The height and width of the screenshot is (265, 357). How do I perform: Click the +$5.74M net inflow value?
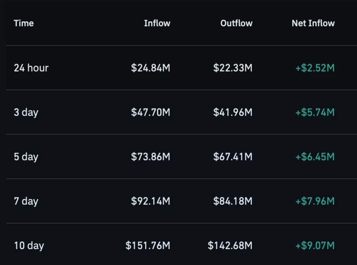315,112
